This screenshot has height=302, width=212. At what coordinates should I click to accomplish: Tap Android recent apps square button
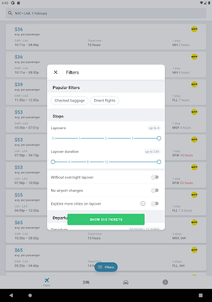tap(200, 296)
